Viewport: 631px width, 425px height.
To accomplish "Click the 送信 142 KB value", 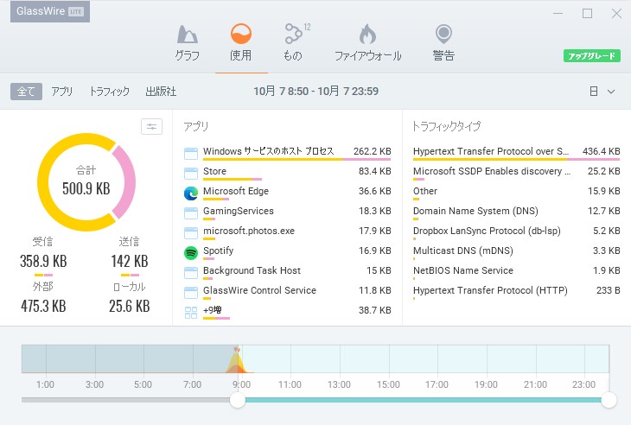I will (130, 262).
